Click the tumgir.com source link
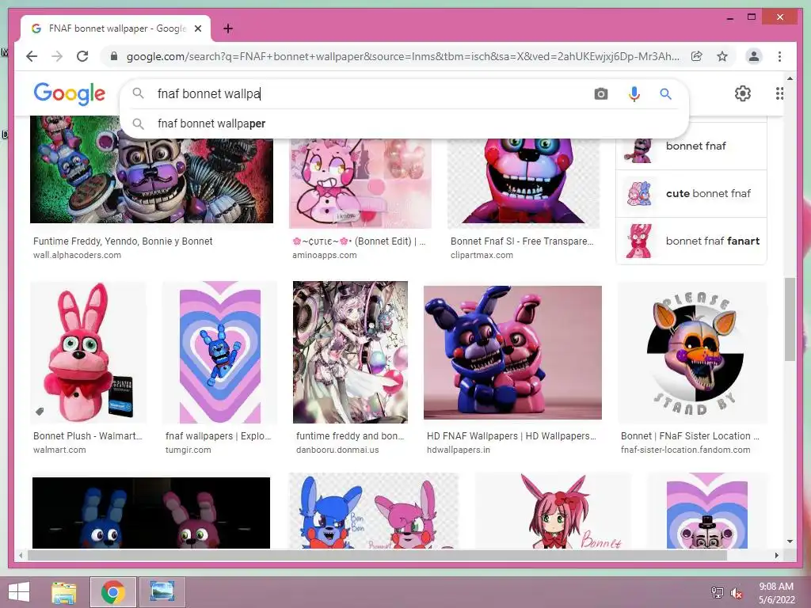Viewport: 811px width, 608px height. pyautogui.click(x=188, y=450)
